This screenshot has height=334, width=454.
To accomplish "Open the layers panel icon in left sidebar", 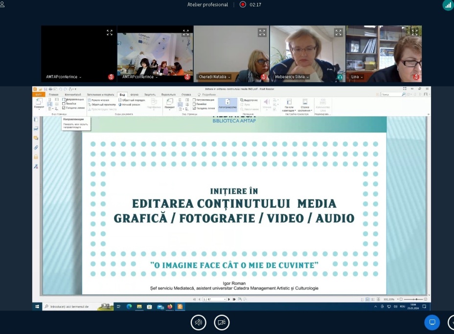I will click(36, 129).
